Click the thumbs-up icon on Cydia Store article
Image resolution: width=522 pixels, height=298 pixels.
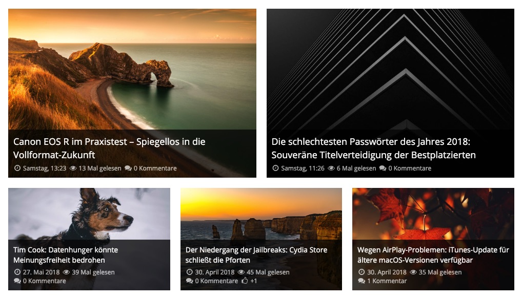click(x=245, y=281)
